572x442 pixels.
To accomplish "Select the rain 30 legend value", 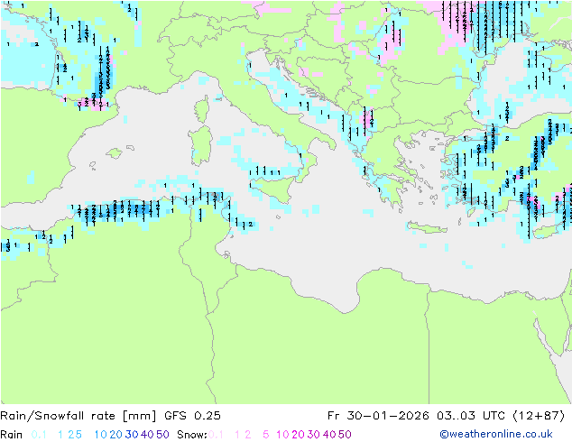I will (132, 435).
